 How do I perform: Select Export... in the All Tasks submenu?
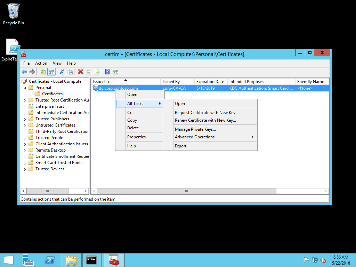point(182,146)
